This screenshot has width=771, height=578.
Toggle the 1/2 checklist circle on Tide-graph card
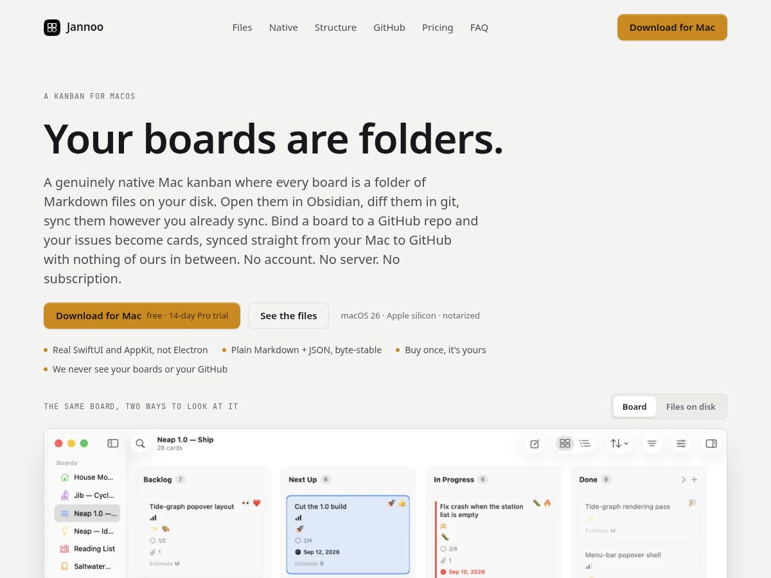153,540
